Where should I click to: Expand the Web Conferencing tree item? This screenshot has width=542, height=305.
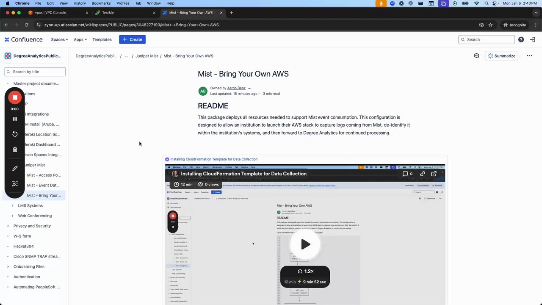[12, 216]
